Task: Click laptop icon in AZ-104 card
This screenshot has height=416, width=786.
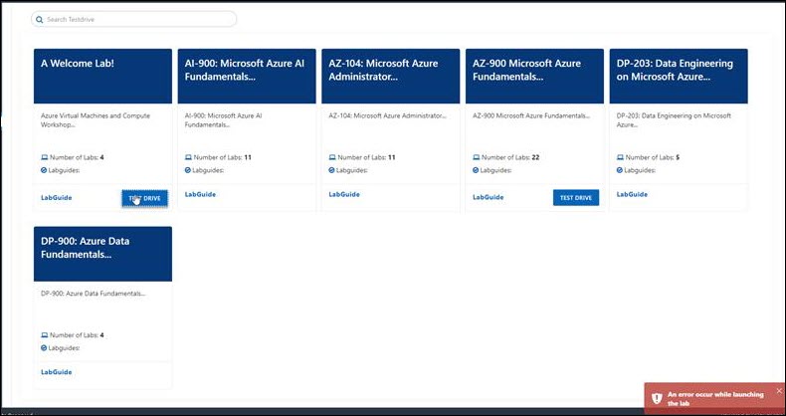Action: tap(332, 157)
